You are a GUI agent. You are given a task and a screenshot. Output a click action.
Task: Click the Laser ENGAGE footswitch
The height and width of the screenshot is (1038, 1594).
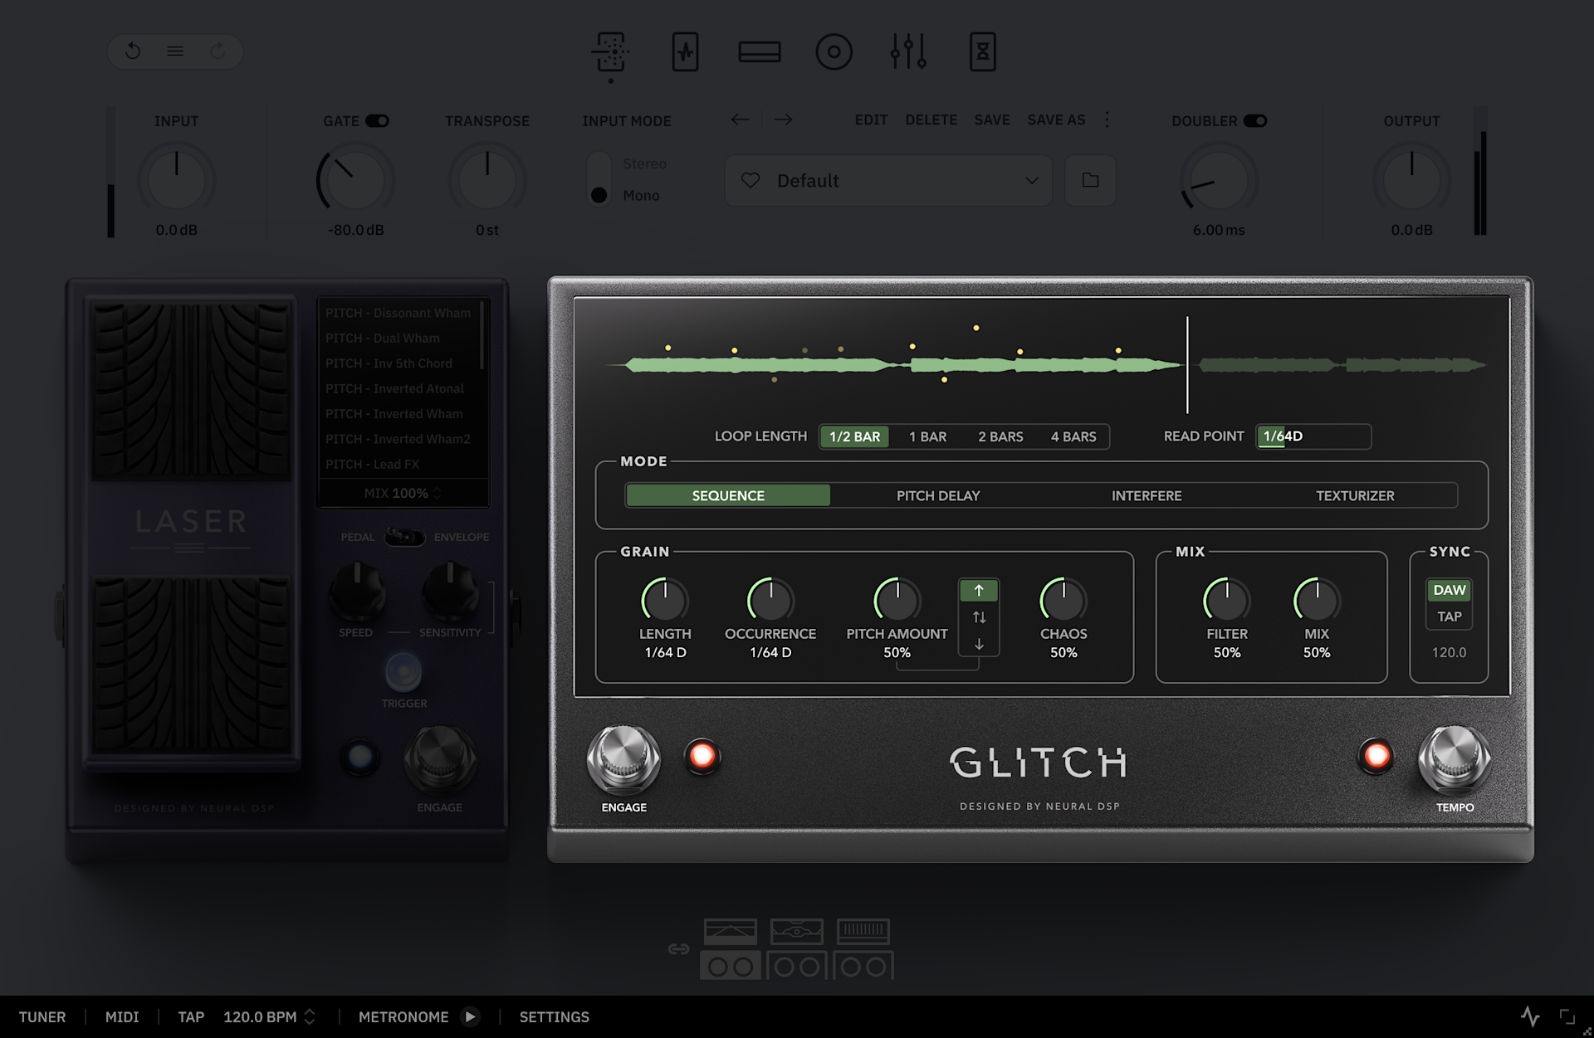coord(440,758)
